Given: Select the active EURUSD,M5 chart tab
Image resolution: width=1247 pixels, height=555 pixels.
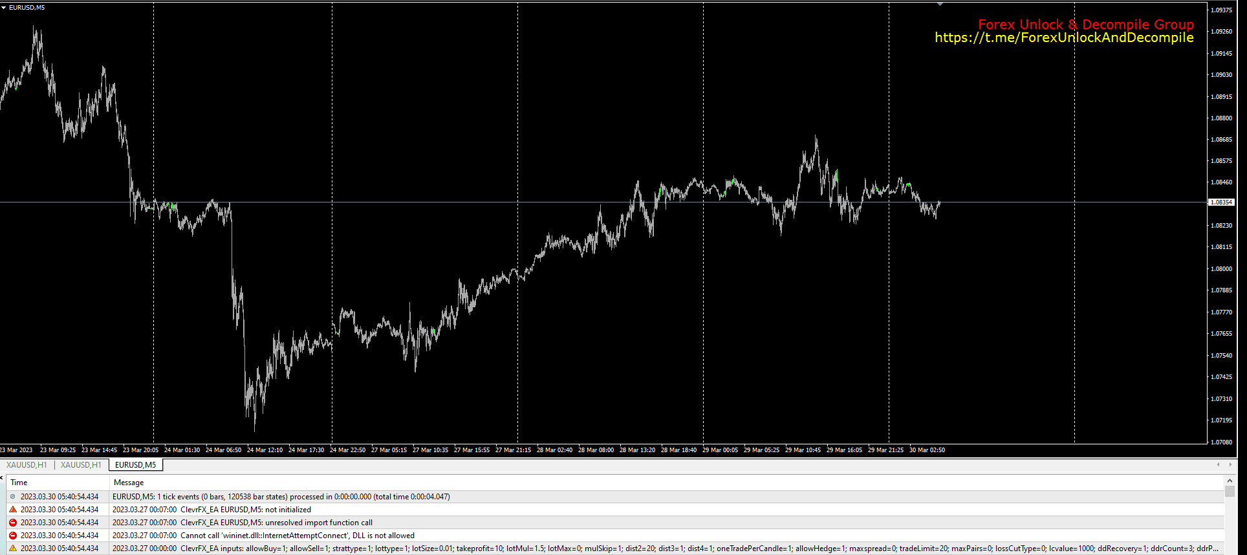Looking at the screenshot, I should pos(135,465).
